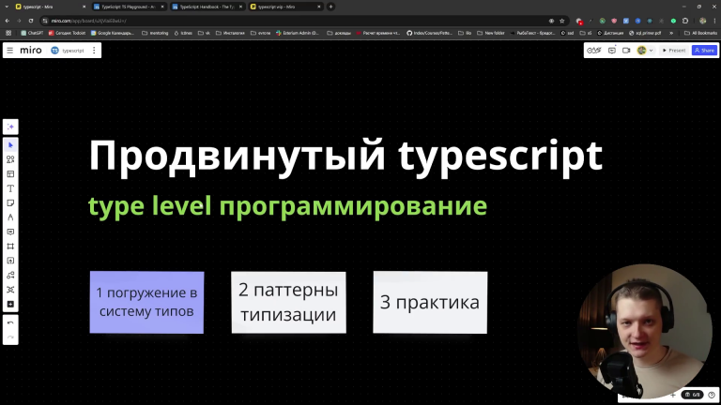The image size is (721, 405).
Task: Click the Present button
Action: 674,51
